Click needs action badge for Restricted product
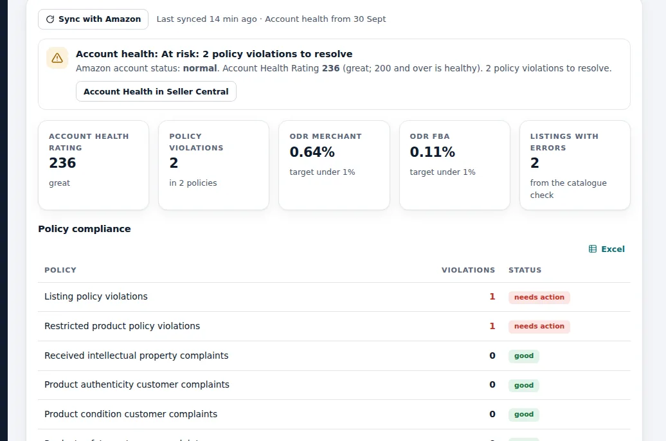The image size is (666, 441). click(x=539, y=327)
